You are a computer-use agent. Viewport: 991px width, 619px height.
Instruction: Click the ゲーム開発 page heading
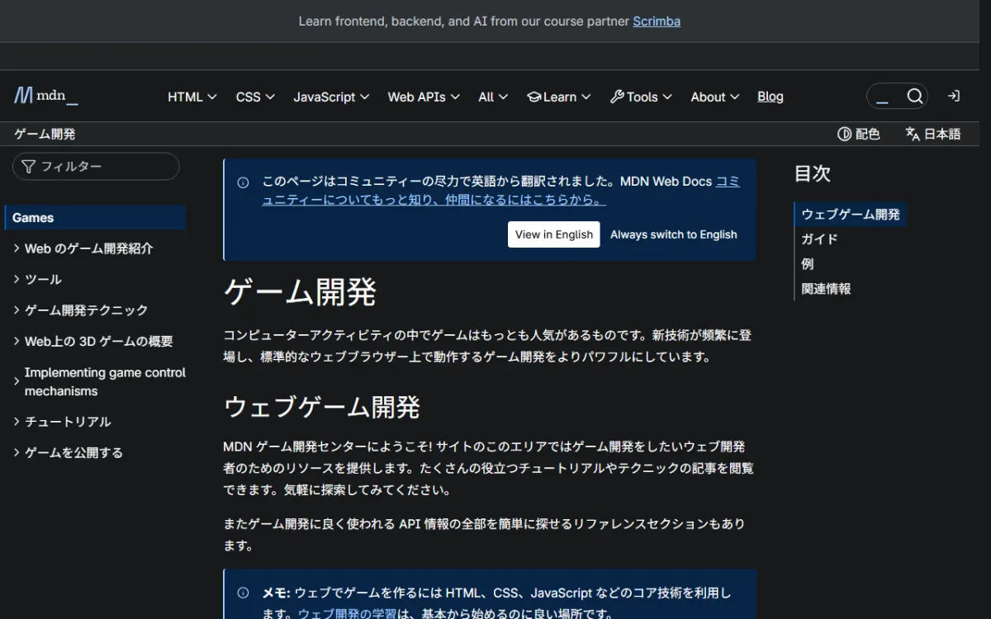[300, 293]
